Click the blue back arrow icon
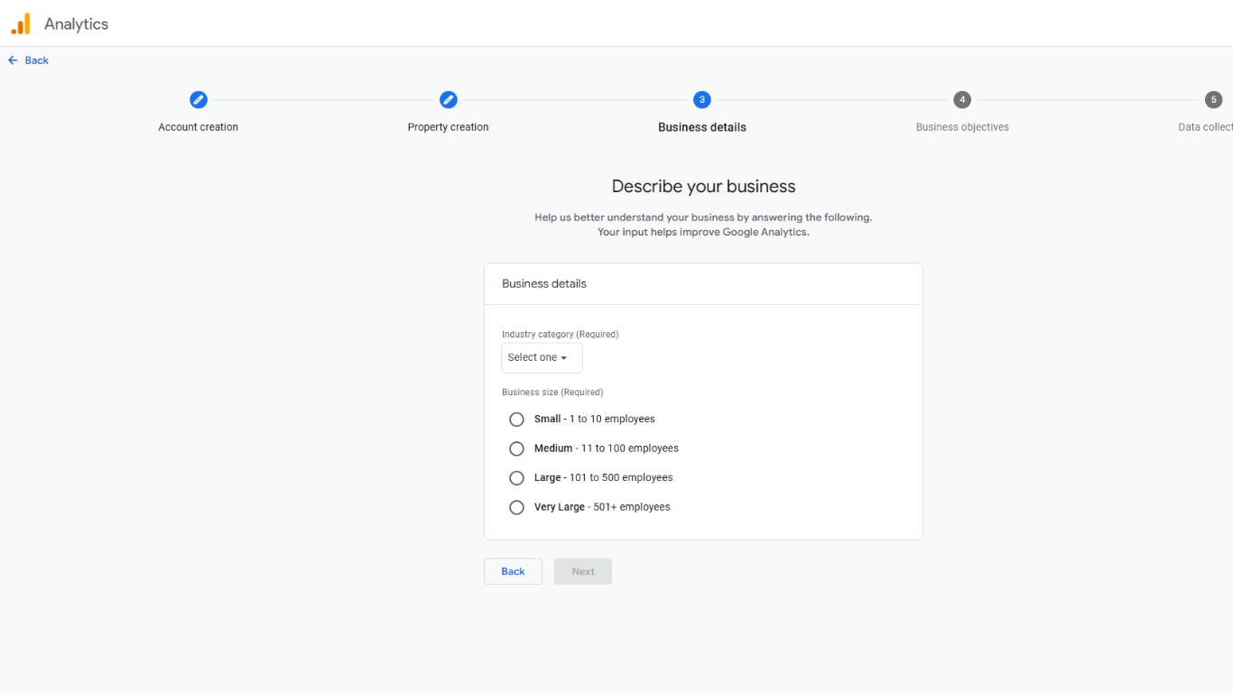This screenshot has height=693, width=1233. tap(12, 60)
